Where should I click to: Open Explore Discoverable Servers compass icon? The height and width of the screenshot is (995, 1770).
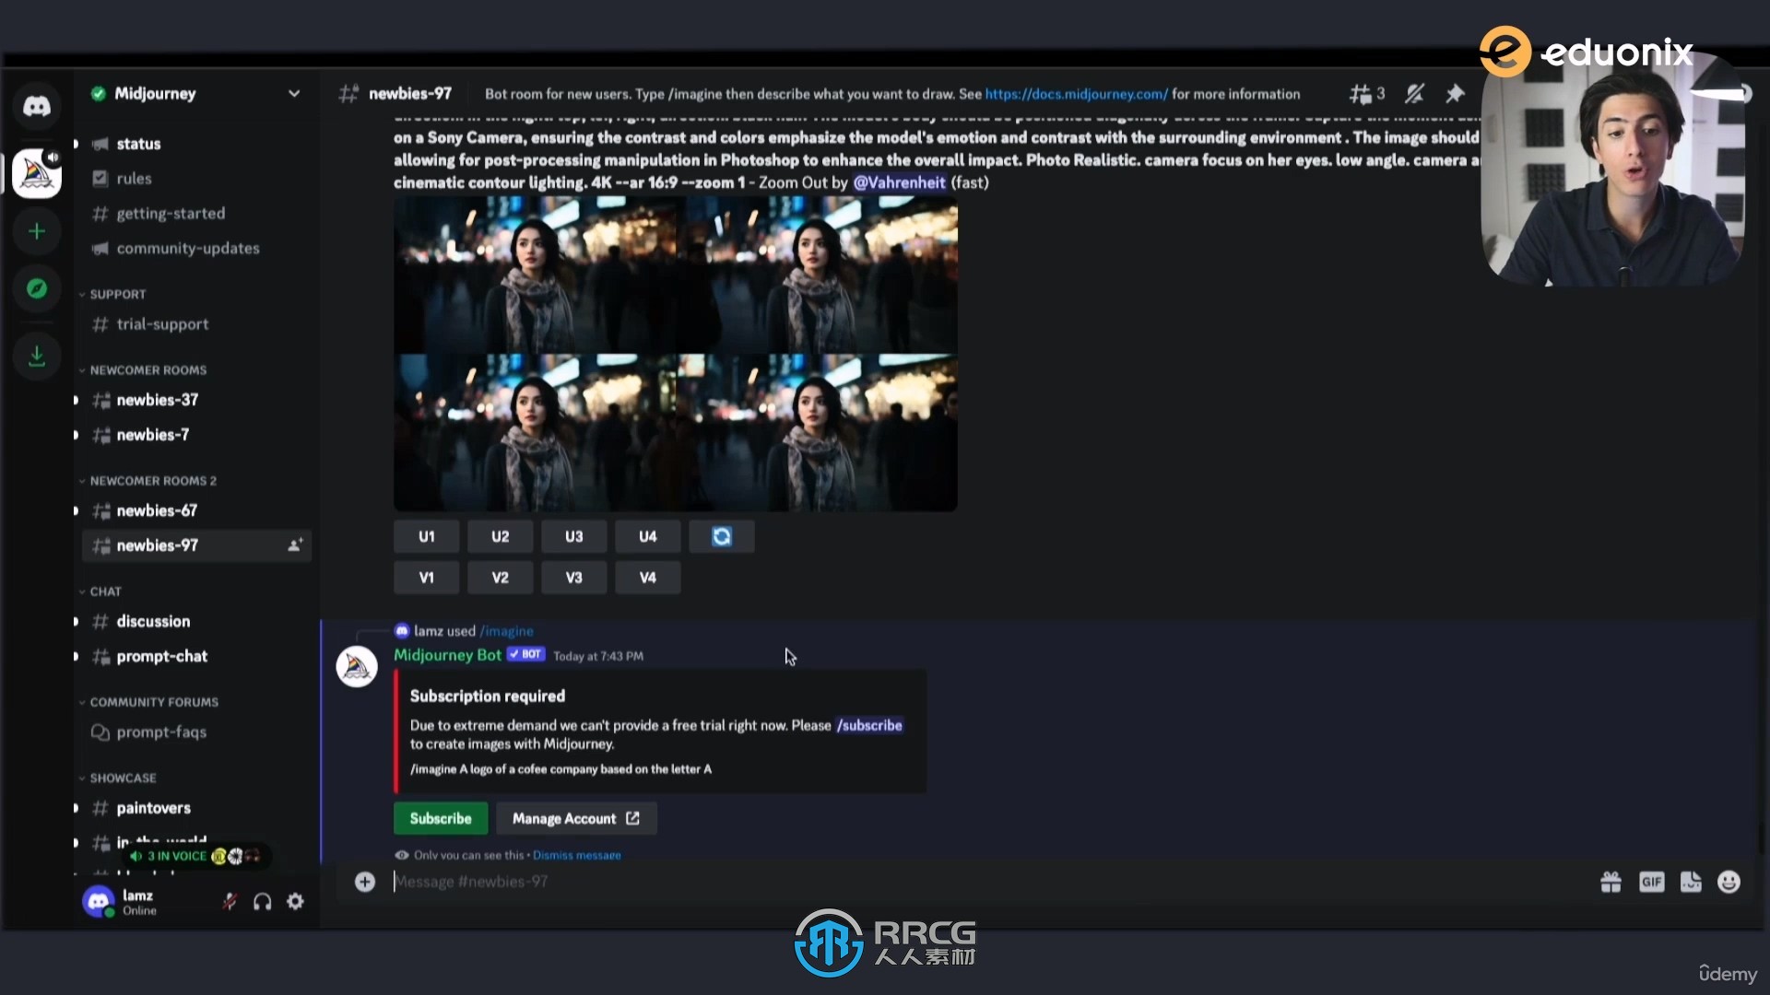pos(37,289)
